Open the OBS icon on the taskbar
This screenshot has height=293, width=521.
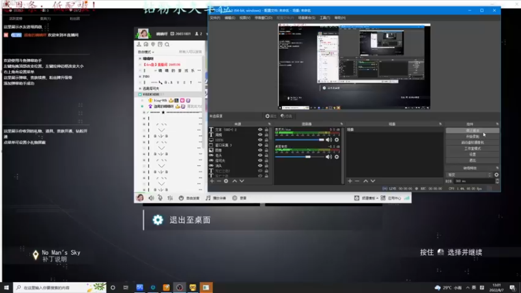pos(180,287)
